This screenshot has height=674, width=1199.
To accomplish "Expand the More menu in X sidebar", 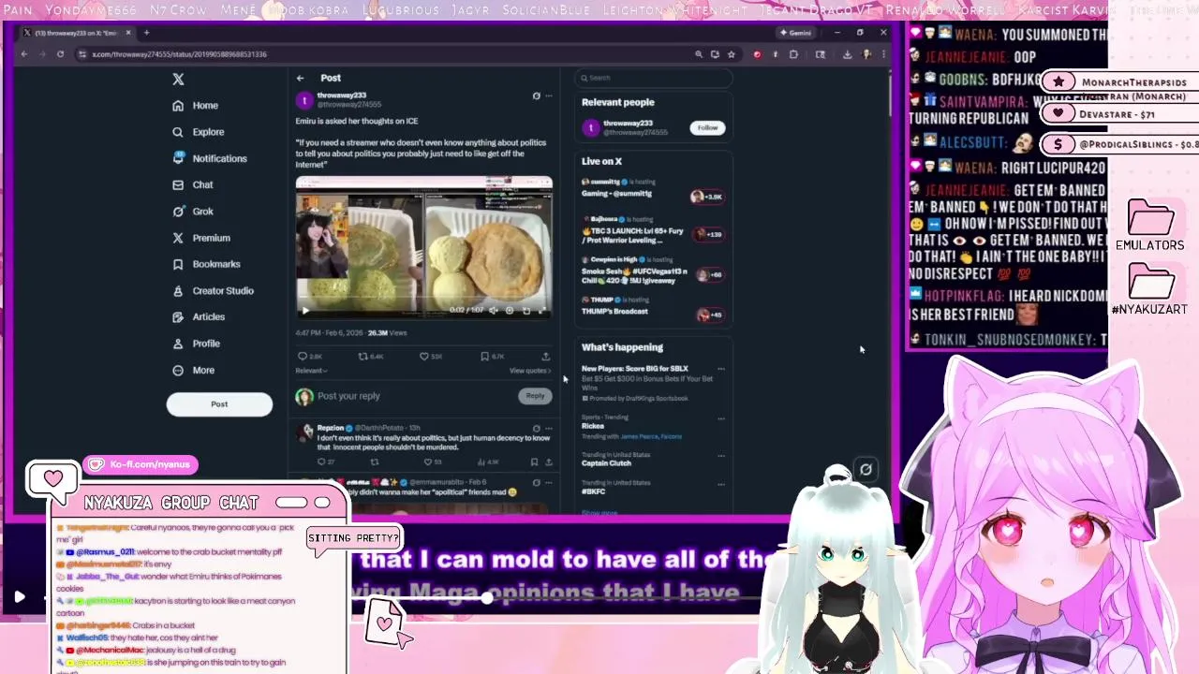I will (193, 370).
